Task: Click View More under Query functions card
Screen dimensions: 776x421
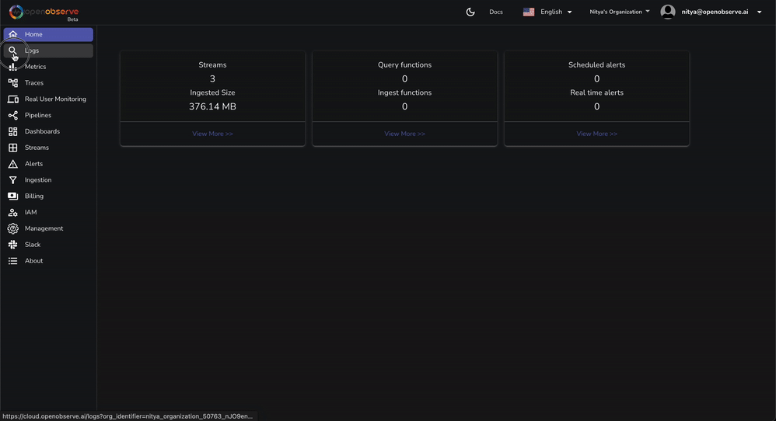Action: point(404,134)
